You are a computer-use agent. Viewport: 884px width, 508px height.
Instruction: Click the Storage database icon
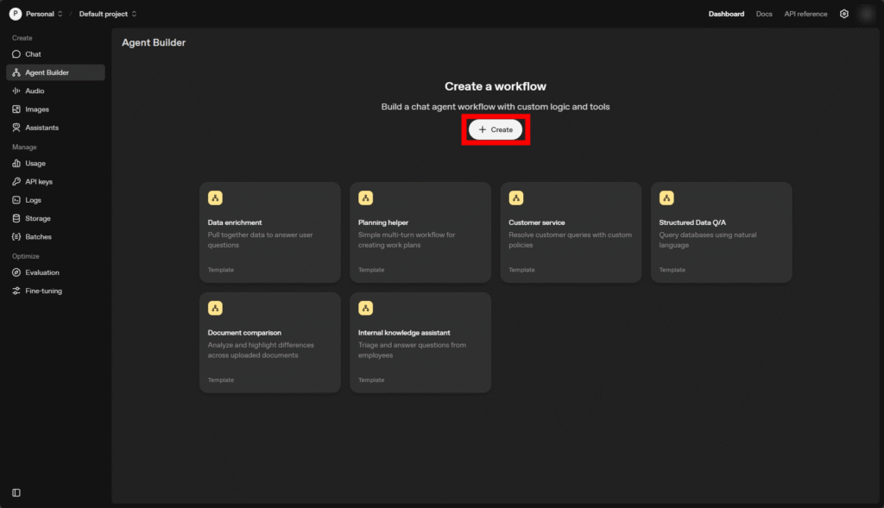(16, 218)
